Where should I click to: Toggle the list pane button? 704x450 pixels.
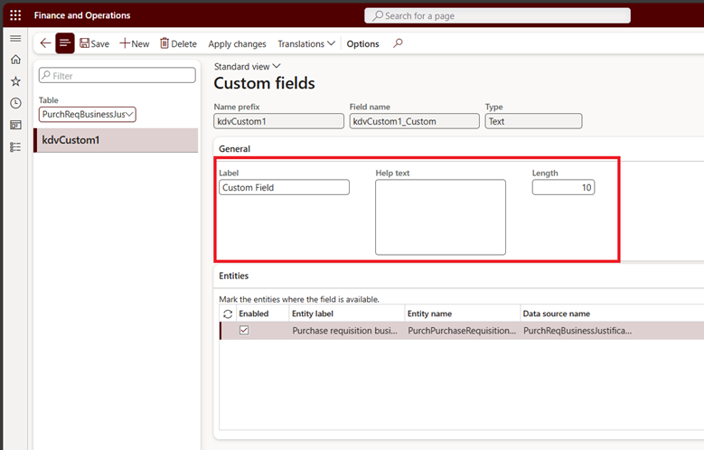[65, 43]
